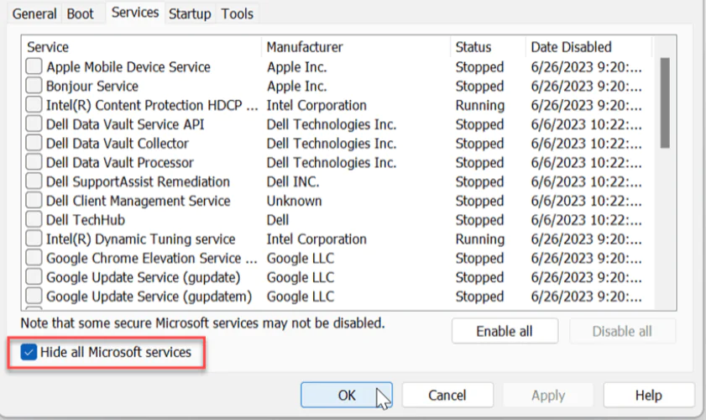Click Running status of Intel(R) Content Protection
The height and width of the screenshot is (420, 706).
[x=480, y=106]
